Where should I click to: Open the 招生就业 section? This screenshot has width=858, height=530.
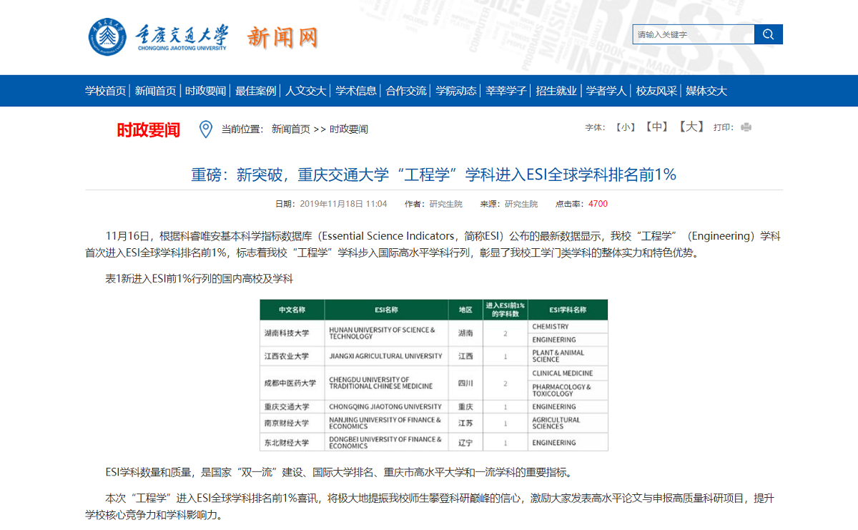point(556,91)
